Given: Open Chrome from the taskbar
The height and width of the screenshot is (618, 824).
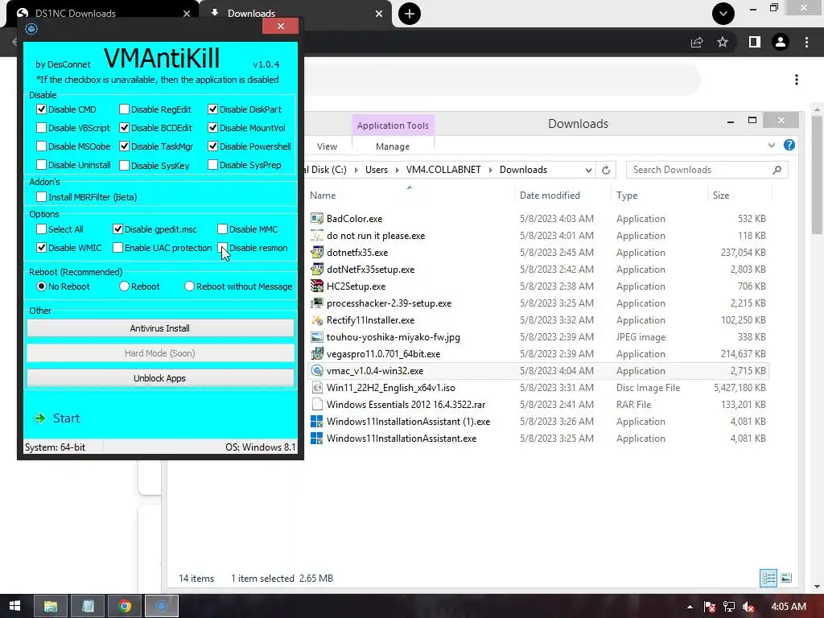Looking at the screenshot, I should pyautogui.click(x=125, y=606).
